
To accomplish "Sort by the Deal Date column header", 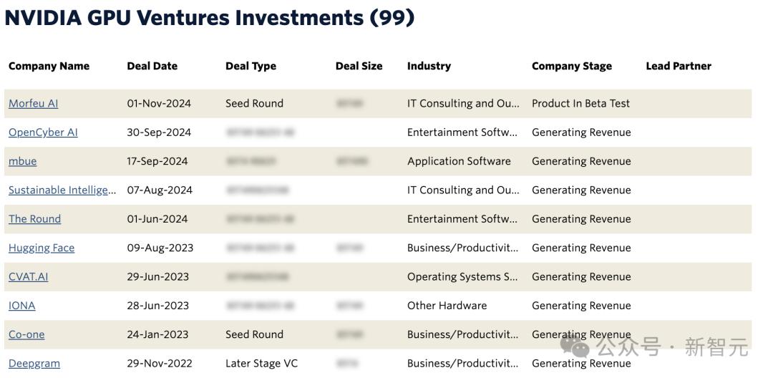I will 152,66.
